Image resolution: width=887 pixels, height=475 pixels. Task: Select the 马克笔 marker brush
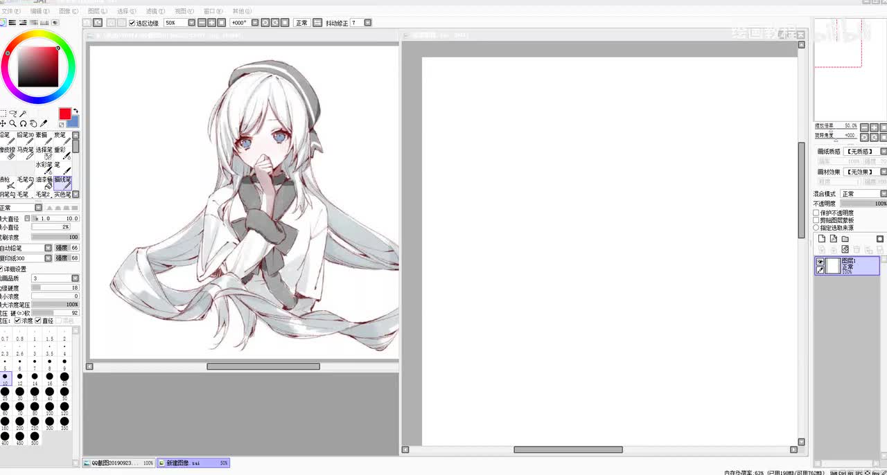click(26, 154)
